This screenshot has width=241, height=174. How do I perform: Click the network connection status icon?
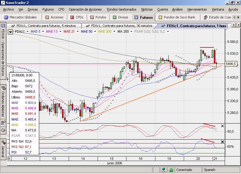(163, 170)
